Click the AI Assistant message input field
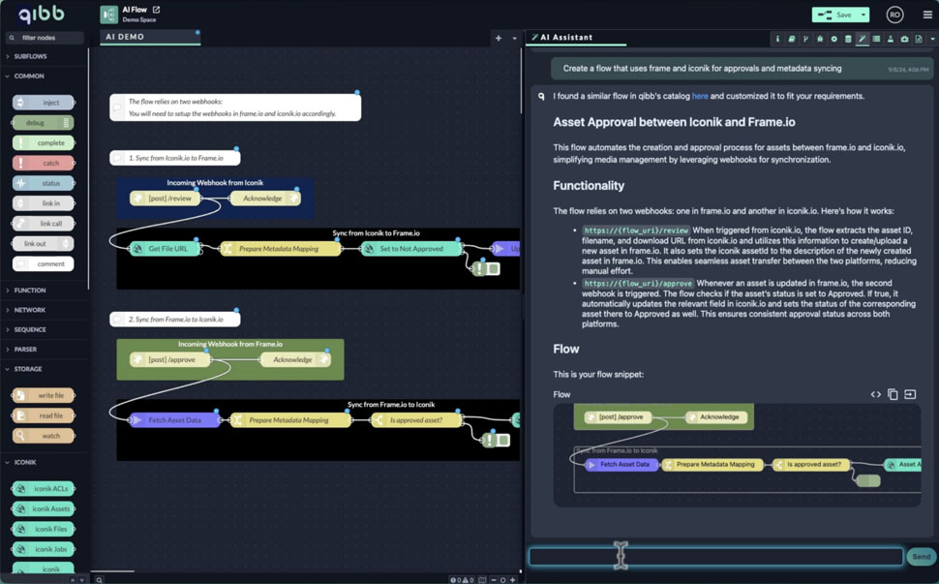The width and height of the screenshot is (939, 584). coord(715,556)
